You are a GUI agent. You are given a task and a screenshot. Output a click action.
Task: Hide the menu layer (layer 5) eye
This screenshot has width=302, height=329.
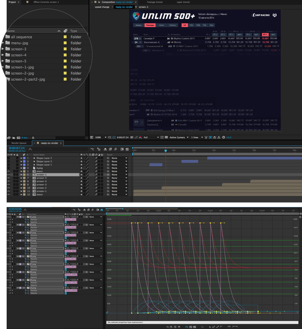(x=9, y=171)
